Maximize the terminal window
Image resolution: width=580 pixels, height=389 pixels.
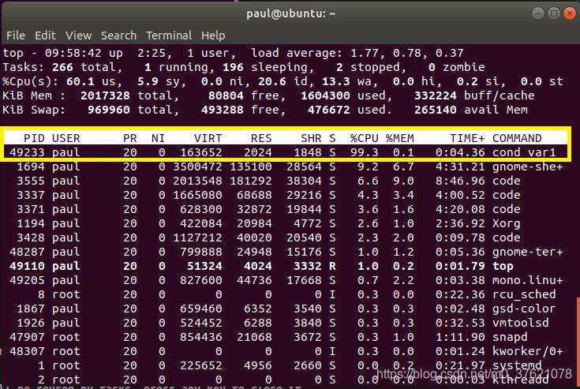(x=554, y=13)
